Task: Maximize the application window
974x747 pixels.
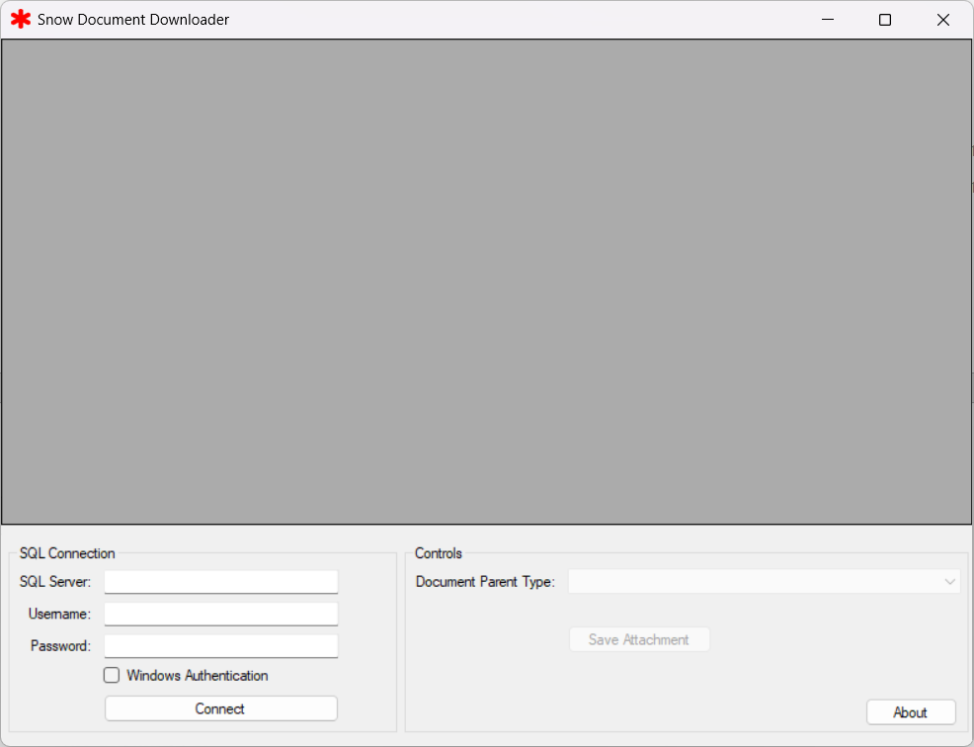Action: tap(885, 20)
